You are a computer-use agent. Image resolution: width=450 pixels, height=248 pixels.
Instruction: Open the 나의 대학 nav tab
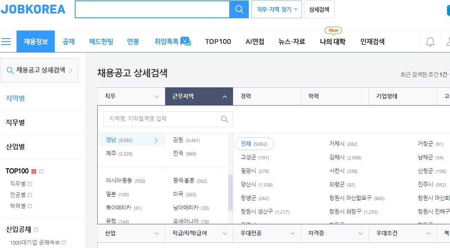(x=333, y=42)
